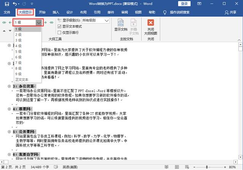Select 正文文本 in the level list

(28, 80)
